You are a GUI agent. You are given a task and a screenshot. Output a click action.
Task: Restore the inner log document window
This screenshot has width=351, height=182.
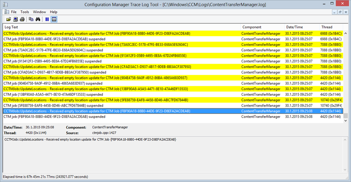pos(340,12)
